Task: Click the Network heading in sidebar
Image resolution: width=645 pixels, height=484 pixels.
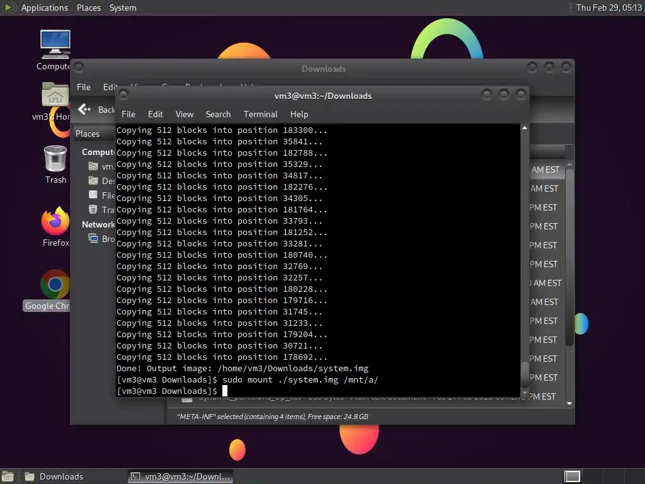Action: click(x=98, y=224)
